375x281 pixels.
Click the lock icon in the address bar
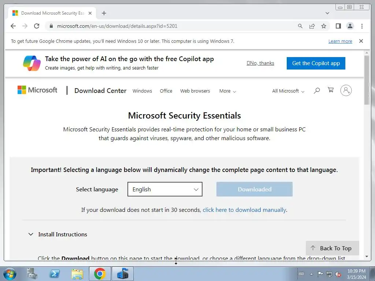tap(51, 26)
